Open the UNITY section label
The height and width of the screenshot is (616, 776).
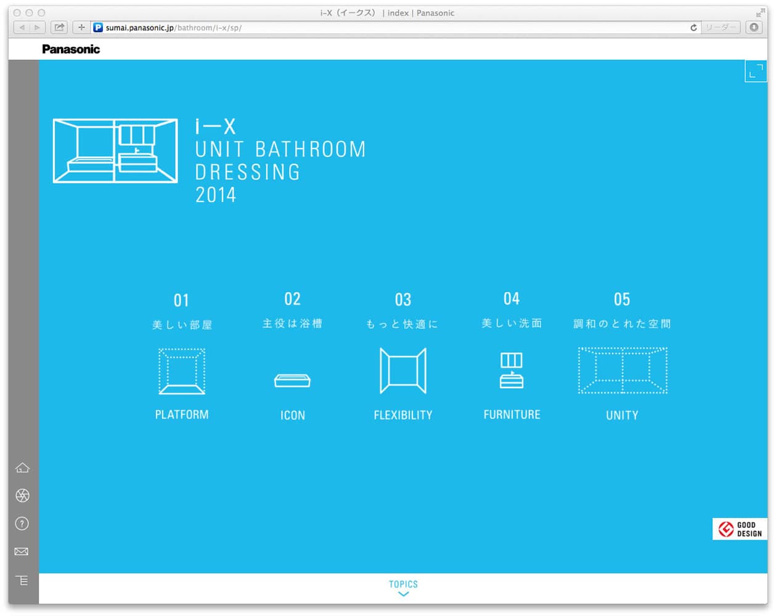[x=623, y=416]
